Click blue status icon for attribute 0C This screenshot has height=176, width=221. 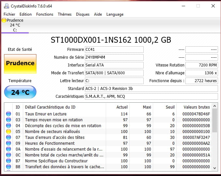coord(8,155)
